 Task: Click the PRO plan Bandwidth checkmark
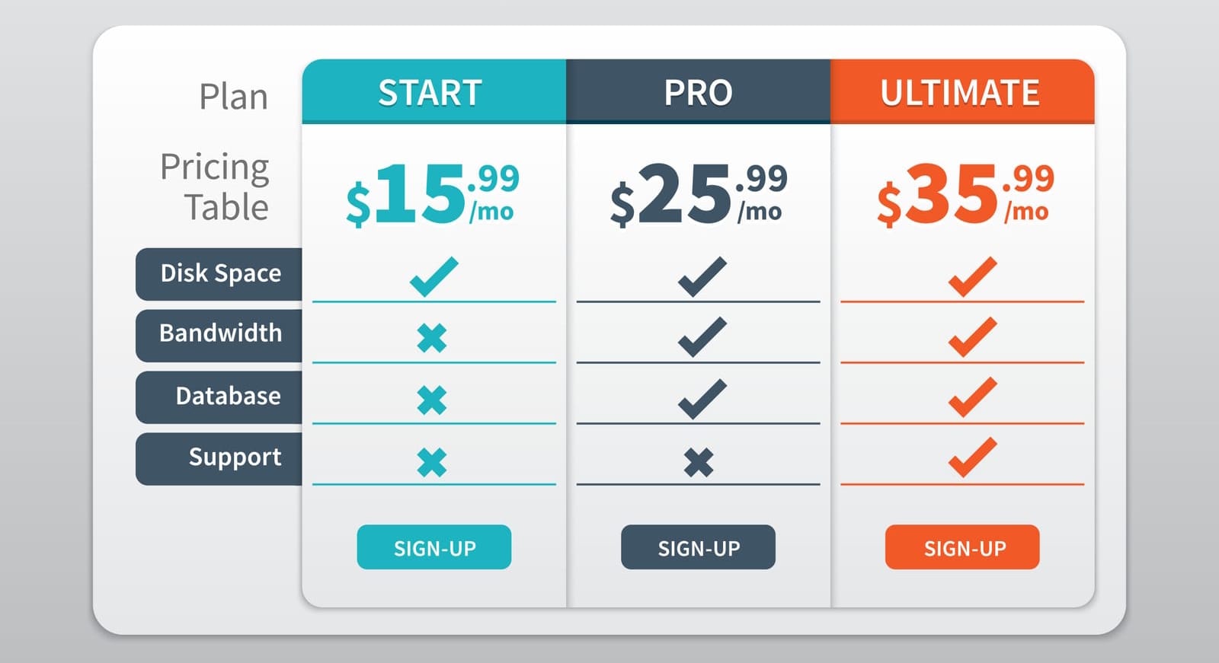tap(702, 337)
